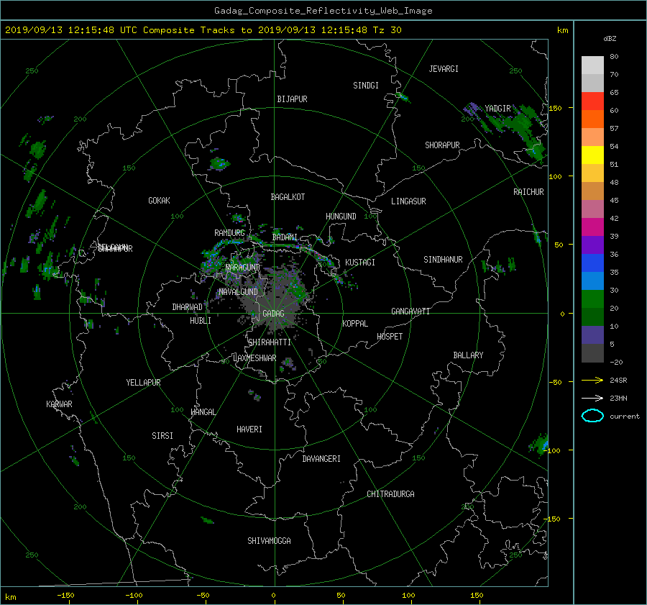Click the SHIVAMOGGA city label

coord(269,540)
